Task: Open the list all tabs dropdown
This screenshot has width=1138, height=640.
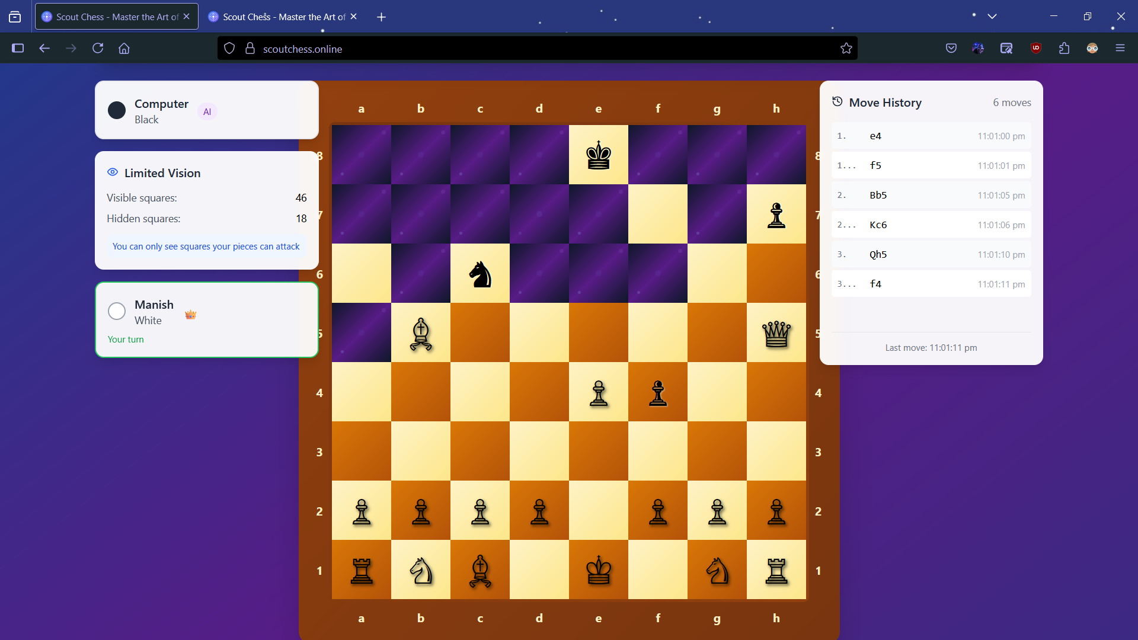Action: [x=992, y=17]
